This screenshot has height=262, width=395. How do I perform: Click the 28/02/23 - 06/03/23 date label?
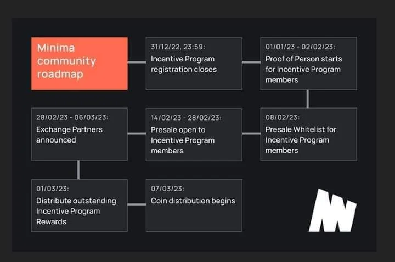click(72, 117)
